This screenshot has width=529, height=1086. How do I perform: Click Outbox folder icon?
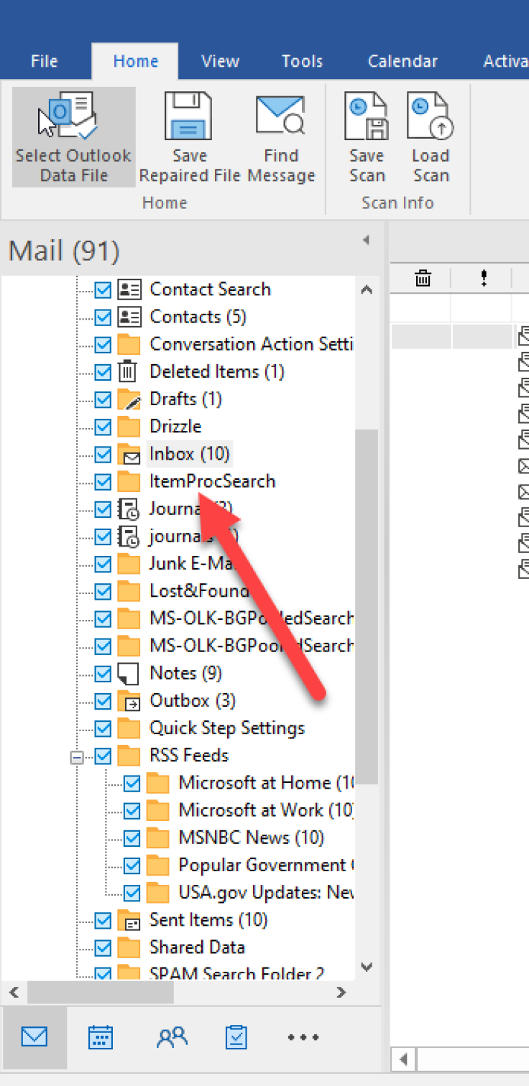click(129, 700)
